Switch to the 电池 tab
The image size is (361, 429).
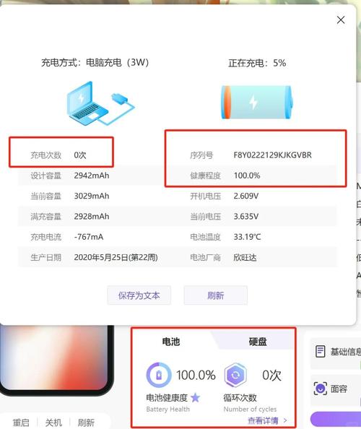click(171, 342)
